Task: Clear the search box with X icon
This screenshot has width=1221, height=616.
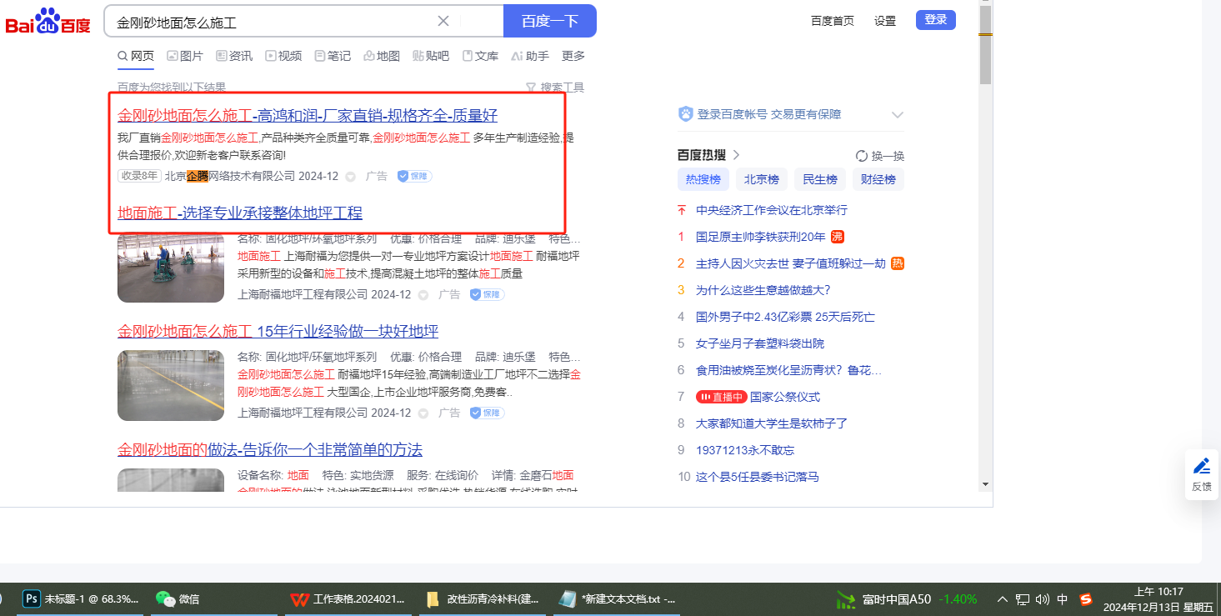Action: coord(443,22)
